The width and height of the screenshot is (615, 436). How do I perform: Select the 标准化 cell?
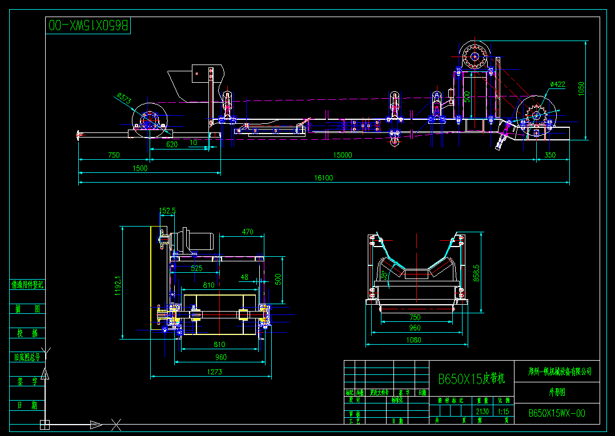point(396,400)
